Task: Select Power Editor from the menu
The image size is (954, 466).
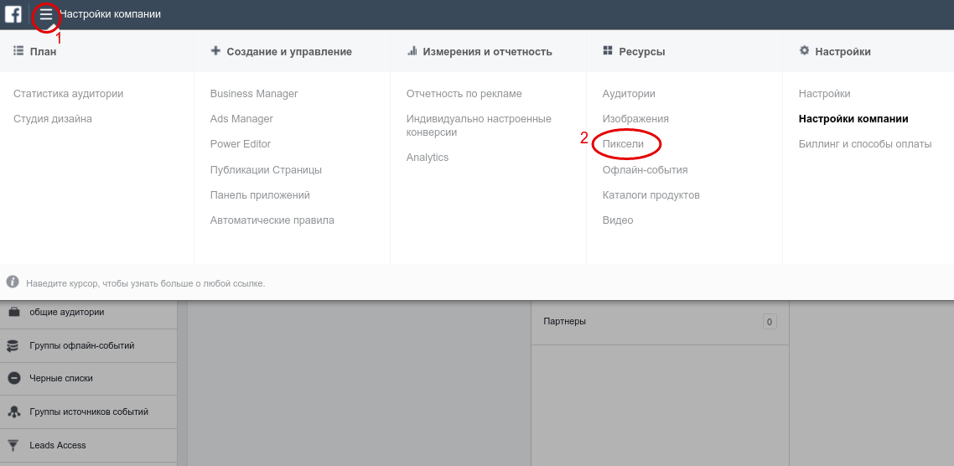Action: (241, 144)
